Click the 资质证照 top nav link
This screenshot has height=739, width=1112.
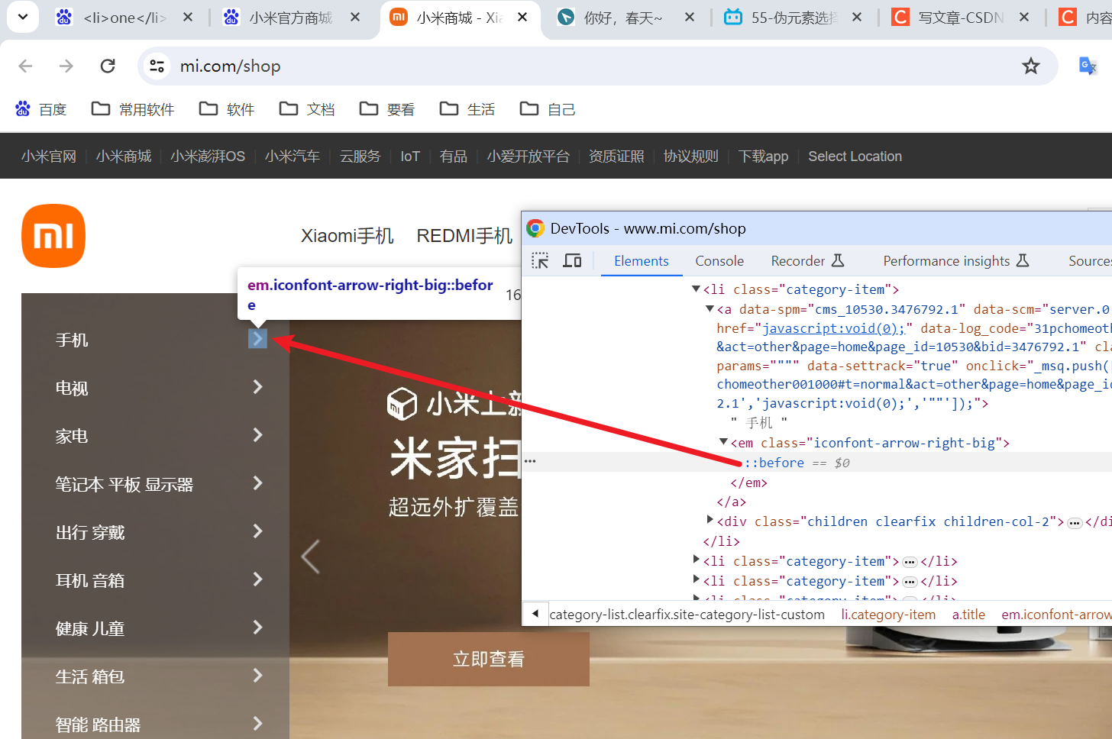pyautogui.click(x=616, y=157)
